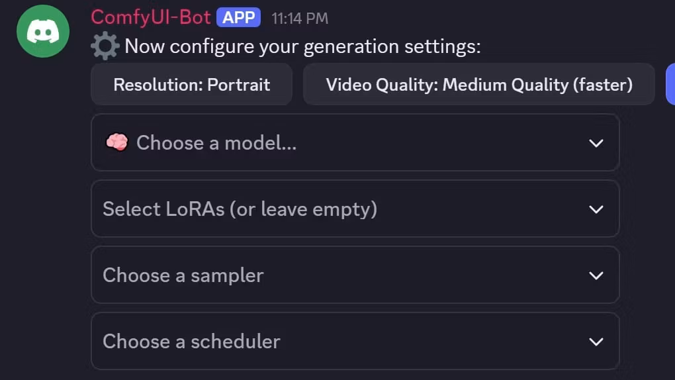The height and width of the screenshot is (380, 675).
Task: Expand the sampler selector chevron arrow
Action: pyautogui.click(x=596, y=275)
